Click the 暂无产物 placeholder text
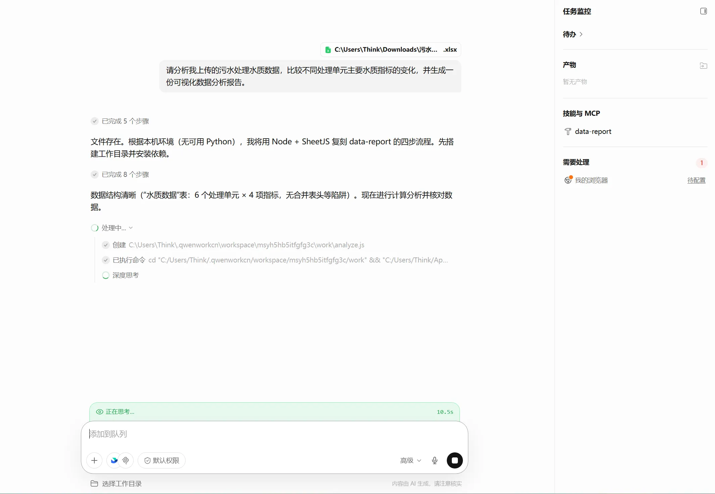Image resolution: width=715 pixels, height=494 pixels. coord(575,82)
